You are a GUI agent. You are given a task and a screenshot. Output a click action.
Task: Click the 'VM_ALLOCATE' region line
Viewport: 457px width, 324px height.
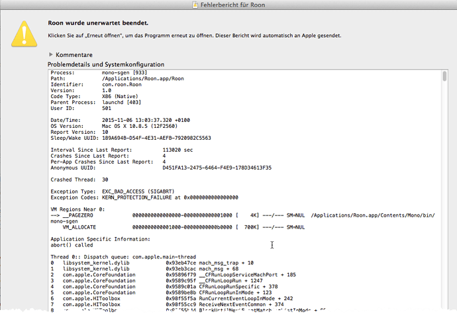[183, 227]
